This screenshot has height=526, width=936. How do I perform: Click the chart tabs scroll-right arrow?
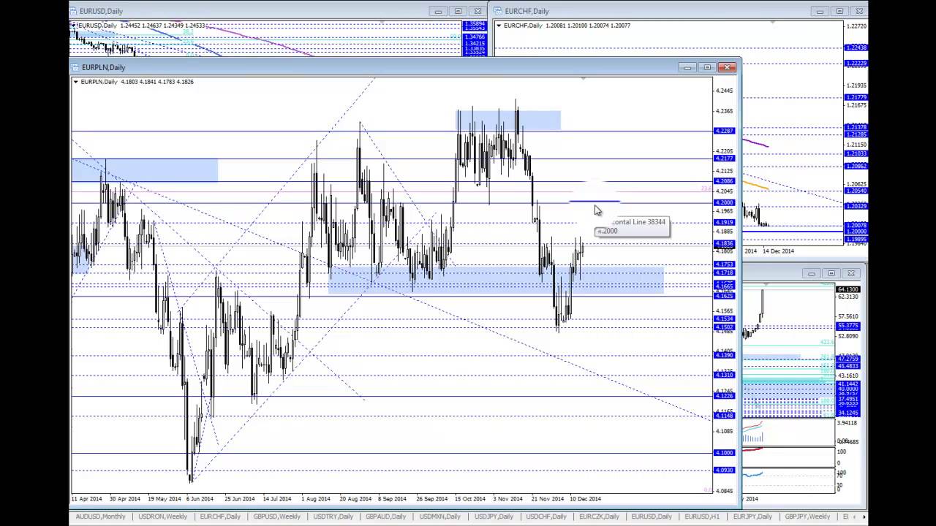pos(865,517)
